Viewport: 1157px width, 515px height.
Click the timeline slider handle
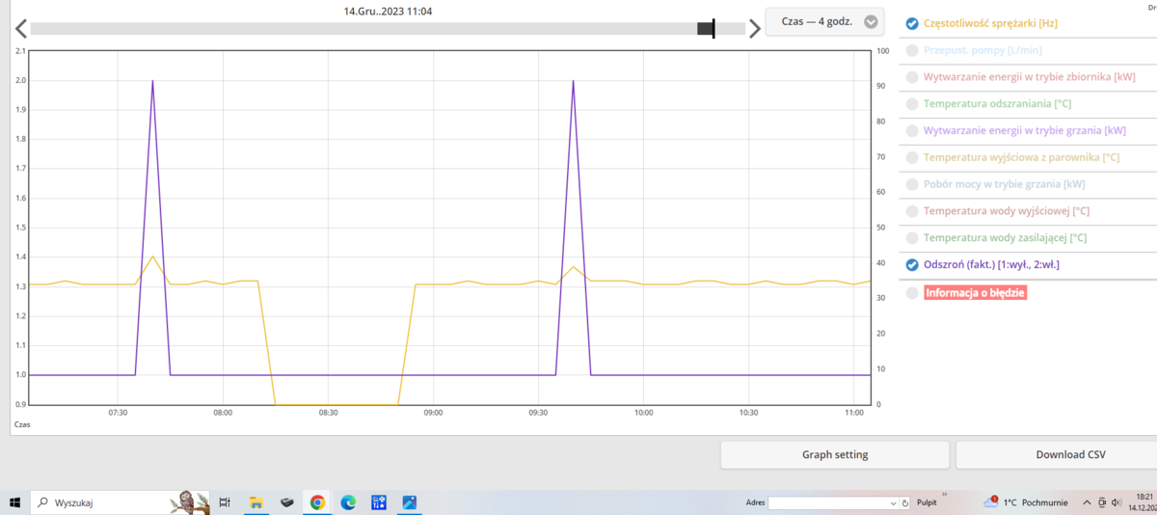coord(707,29)
